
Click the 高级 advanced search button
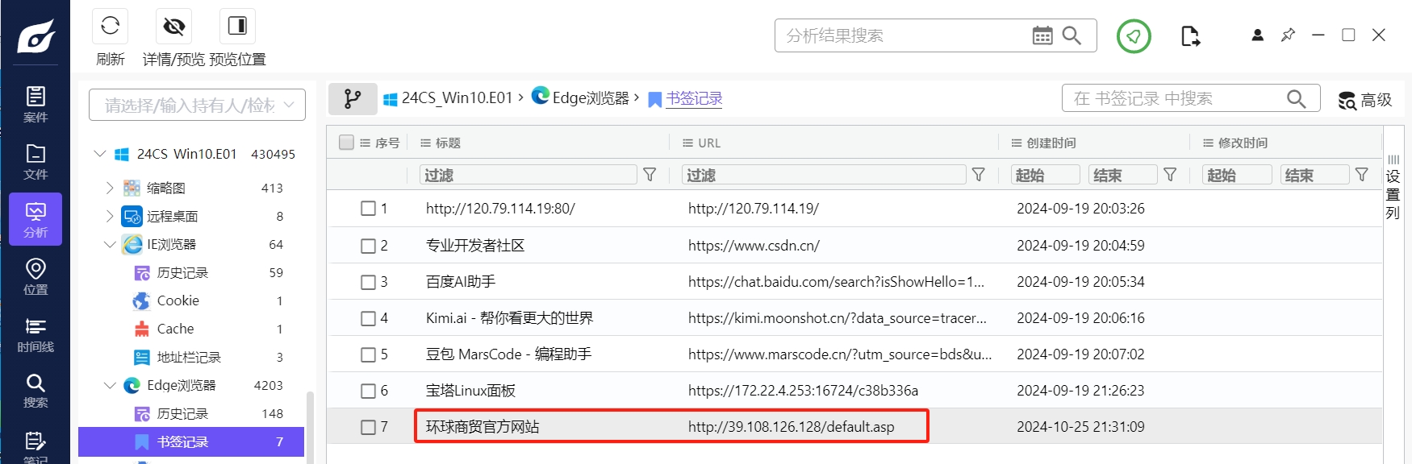coord(1365,100)
